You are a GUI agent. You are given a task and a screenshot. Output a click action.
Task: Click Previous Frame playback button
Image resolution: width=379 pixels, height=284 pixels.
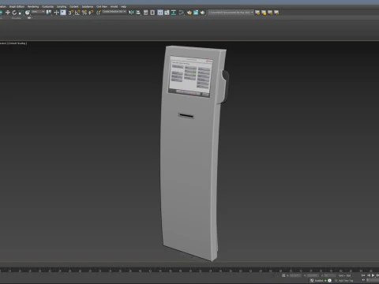click(x=369, y=275)
